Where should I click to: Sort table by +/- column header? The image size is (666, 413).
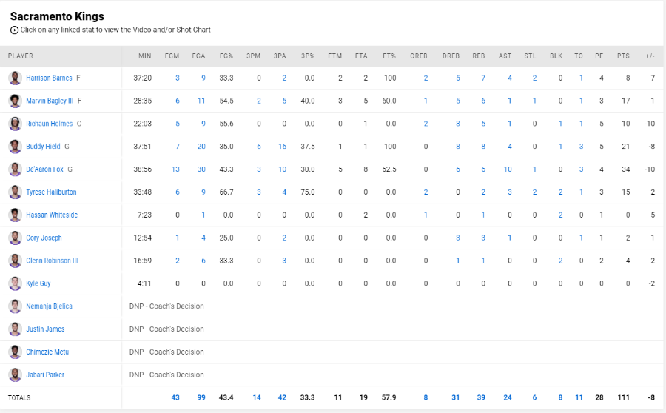[x=650, y=56]
